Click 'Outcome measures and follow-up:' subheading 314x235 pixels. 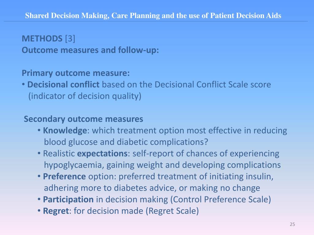point(90,50)
